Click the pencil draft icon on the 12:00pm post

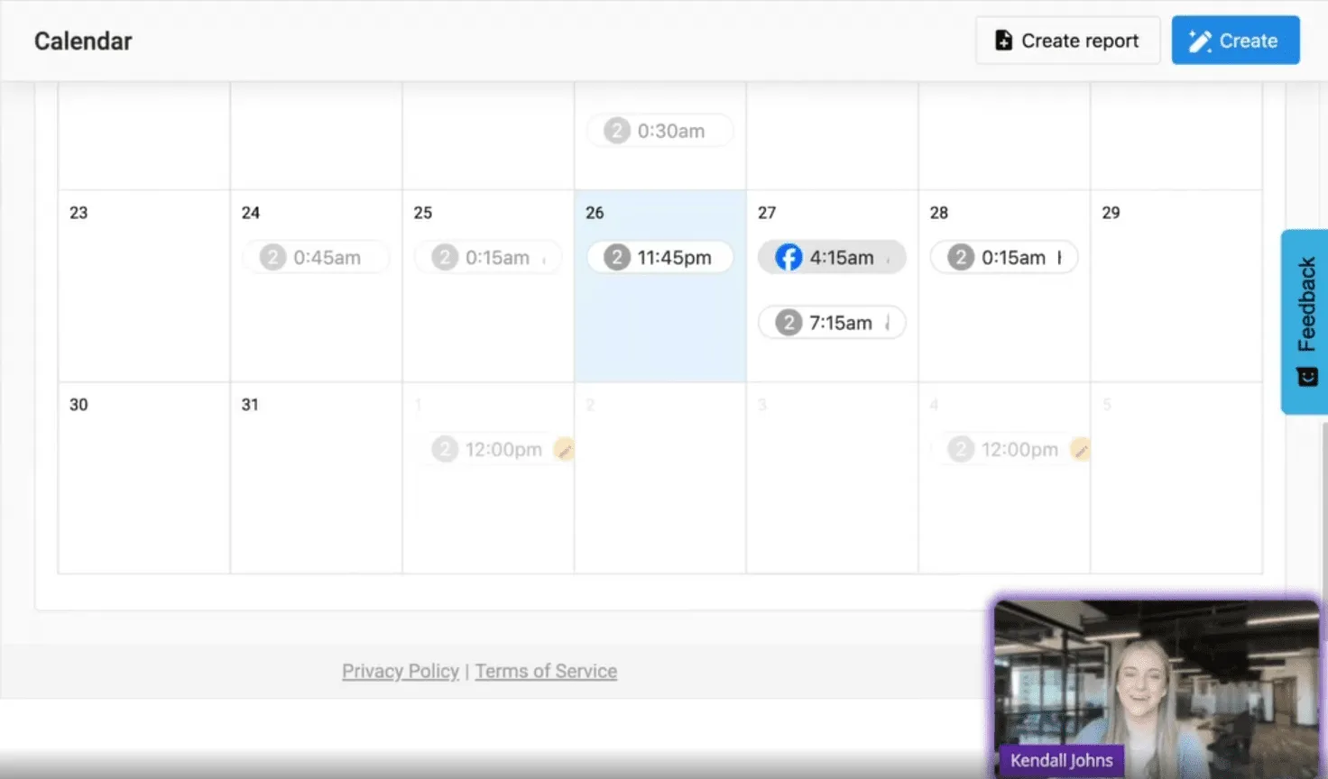pos(565,449)
